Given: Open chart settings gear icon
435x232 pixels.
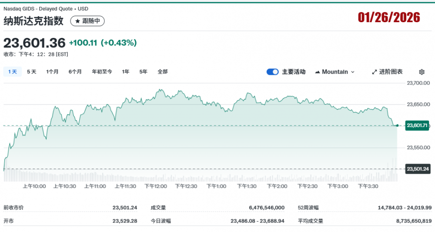Looking at the screenshot, I should click(421, 72).
